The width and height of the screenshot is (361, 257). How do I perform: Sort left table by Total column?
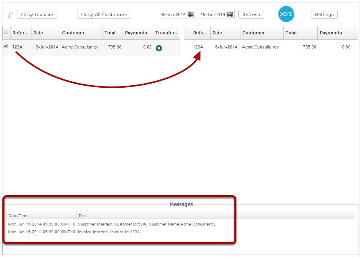pyautogui.click(x=113, y=33)
